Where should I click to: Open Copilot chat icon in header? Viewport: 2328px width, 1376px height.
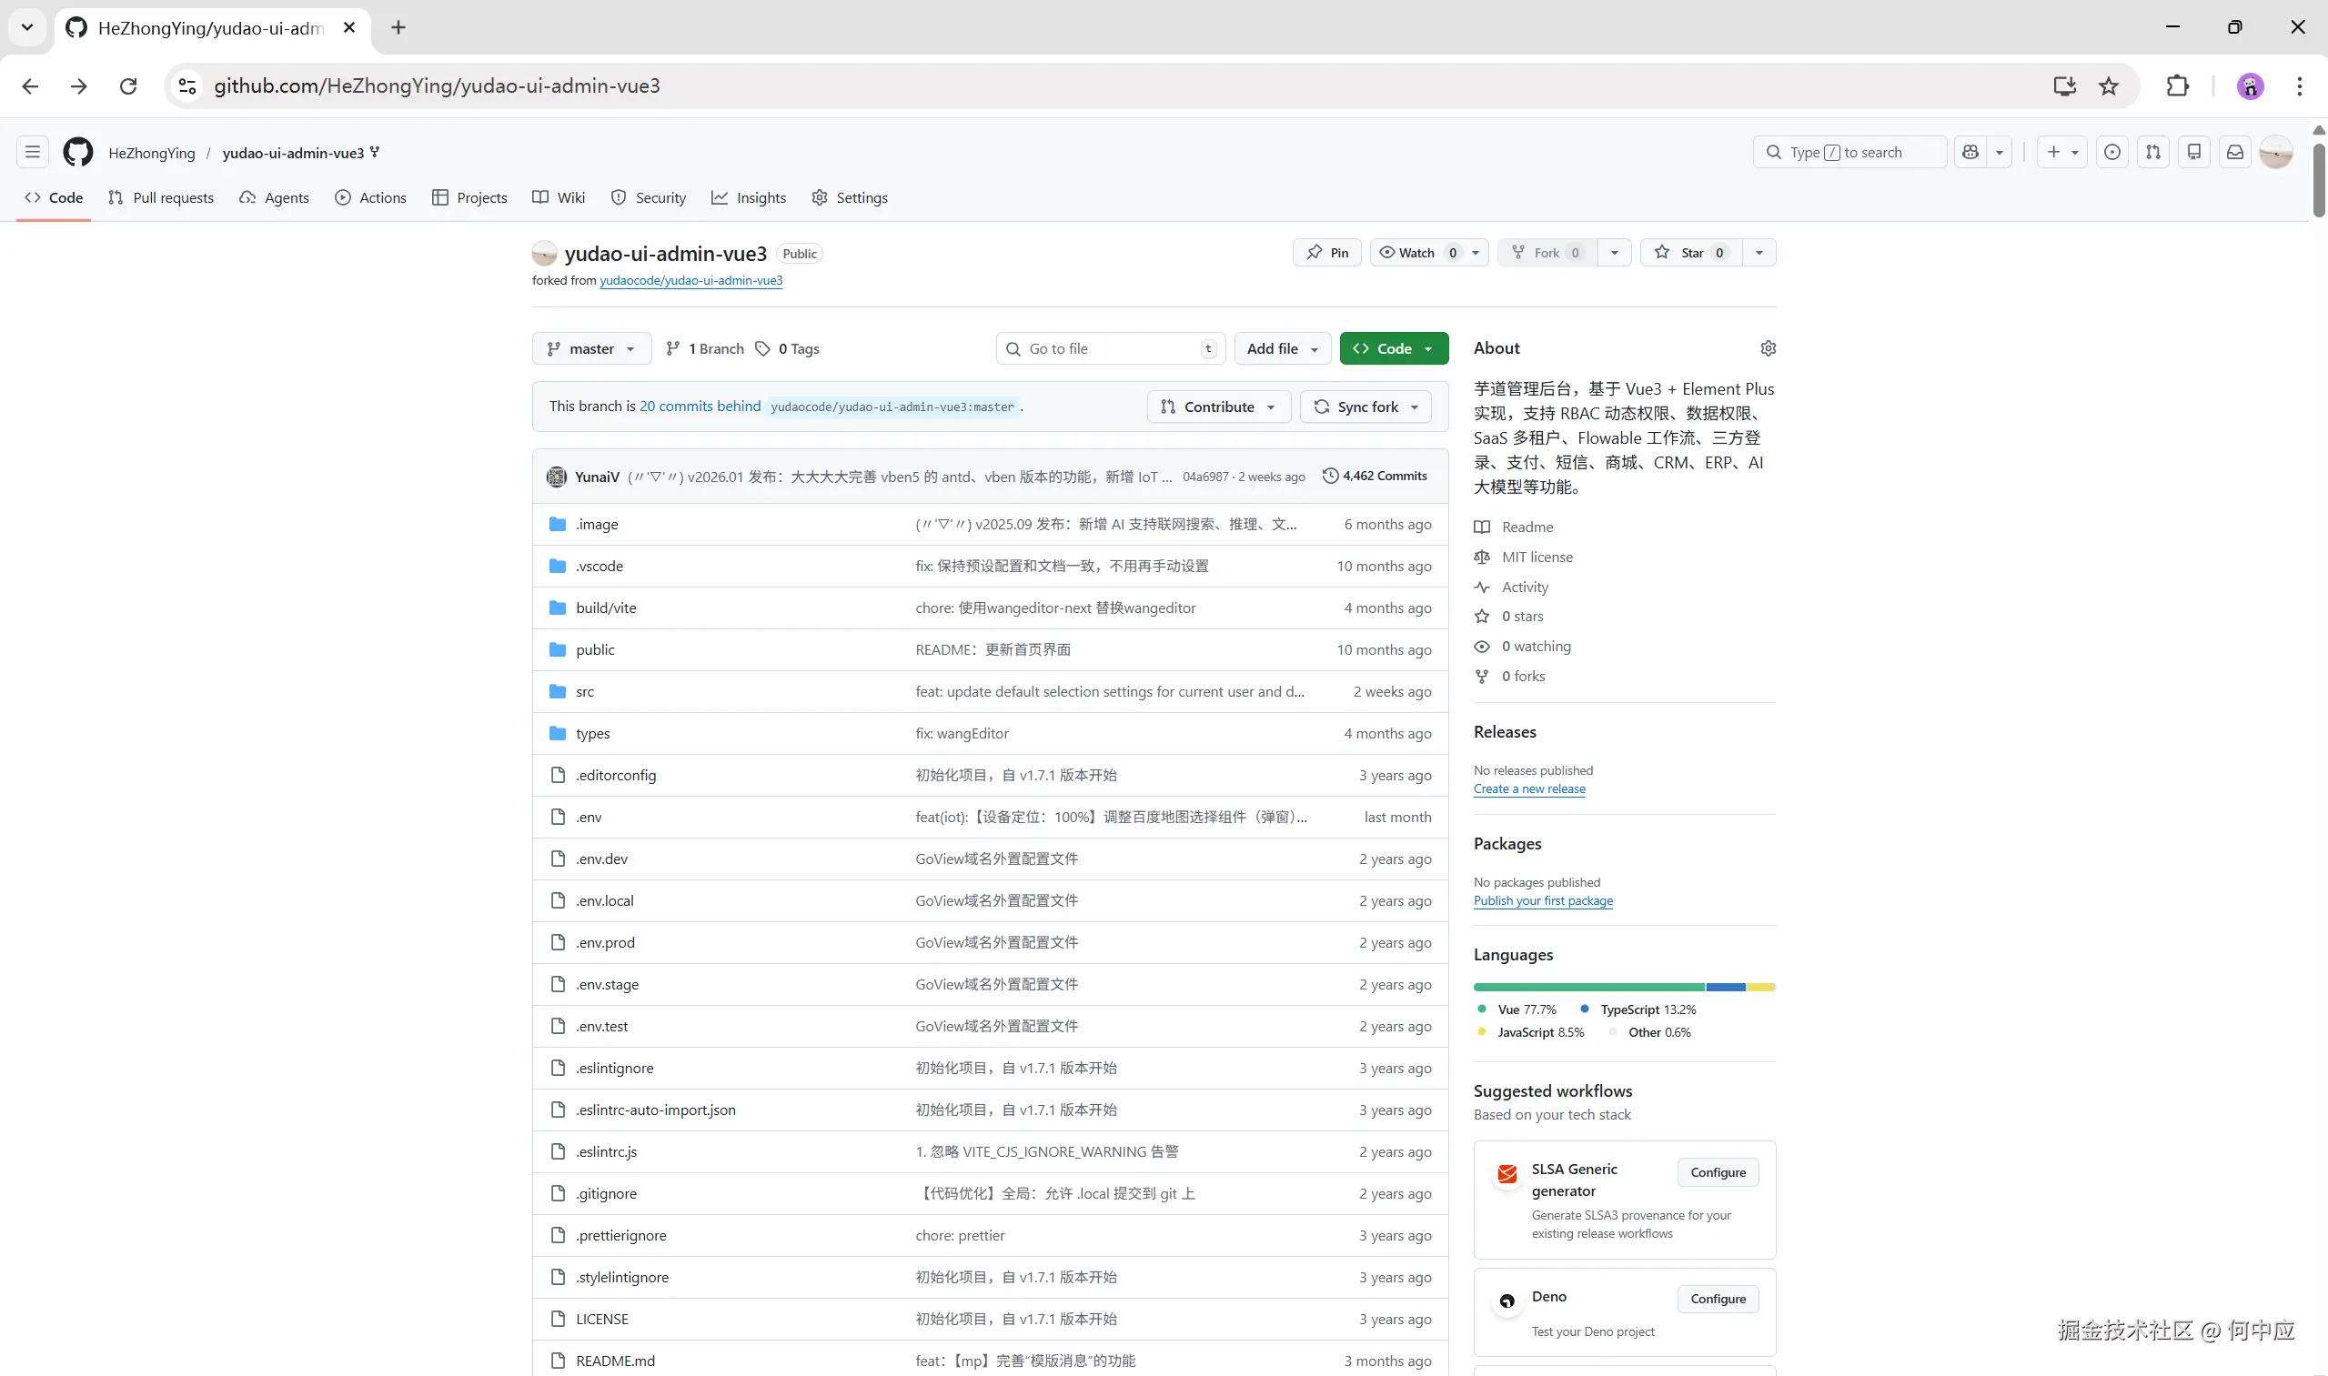point(1970,152)
